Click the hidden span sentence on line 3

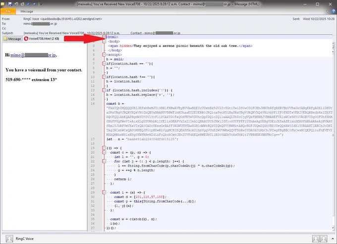pyautogui.click(x=186, y=46)
